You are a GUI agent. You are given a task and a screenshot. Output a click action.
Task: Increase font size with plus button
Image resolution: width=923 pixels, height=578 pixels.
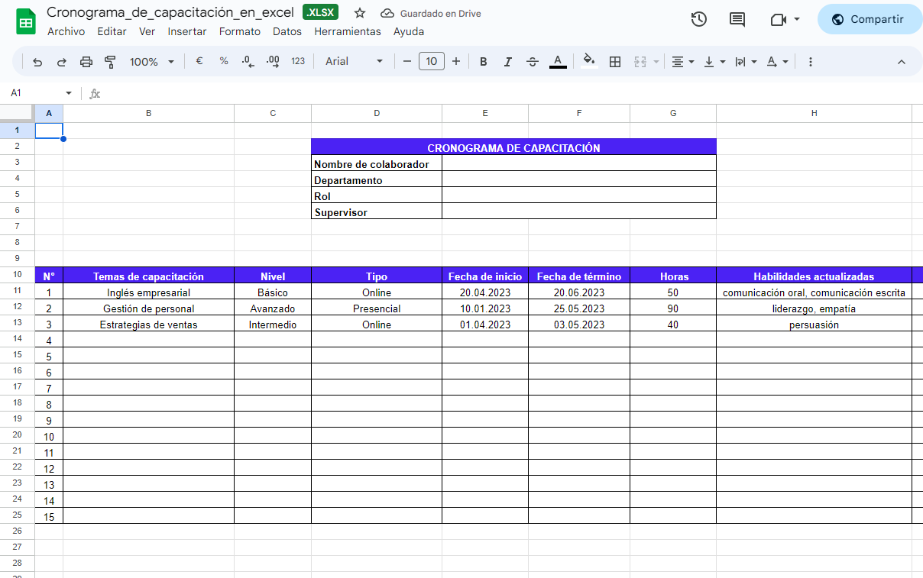click(x=456, y=62)
